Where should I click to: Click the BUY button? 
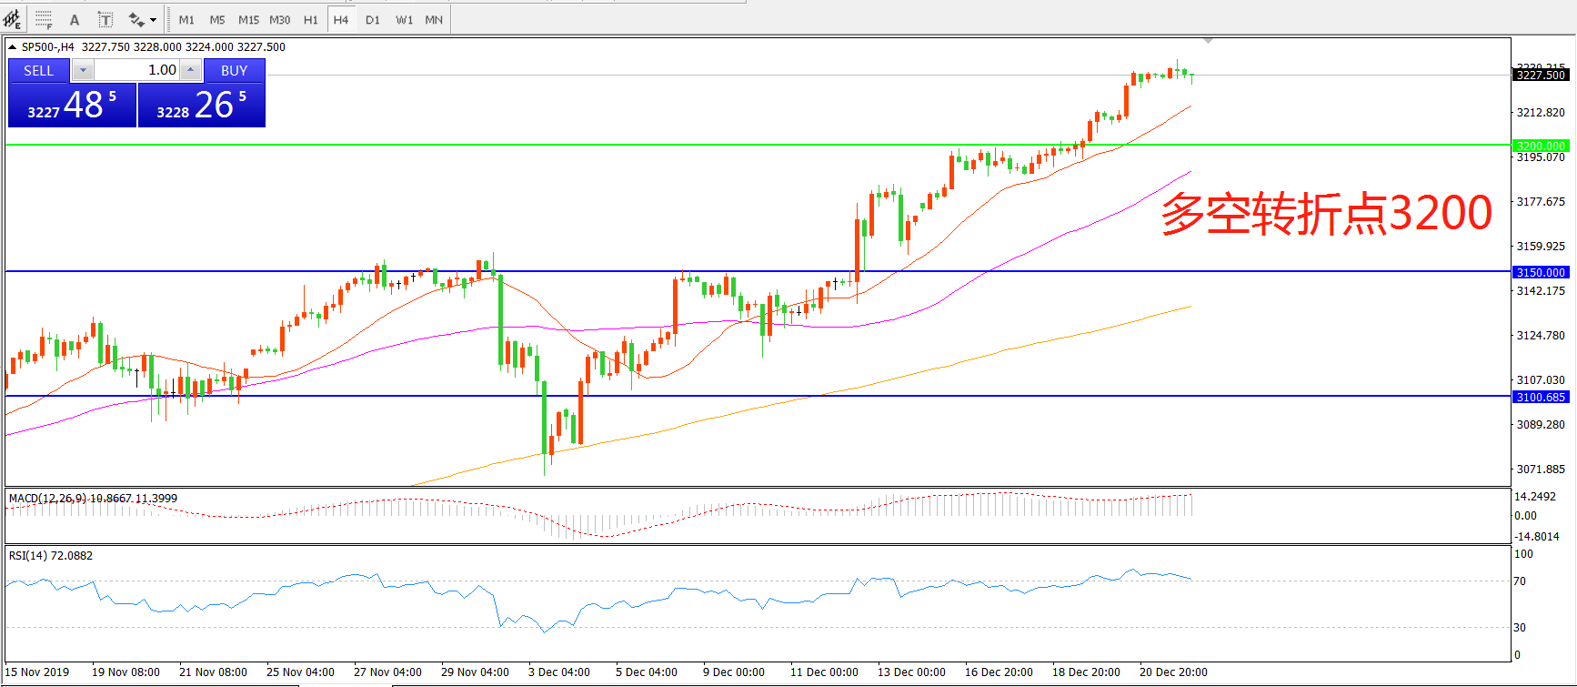click(x=234, y=70)
